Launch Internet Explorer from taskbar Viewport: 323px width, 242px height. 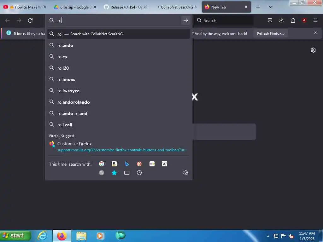42,236
